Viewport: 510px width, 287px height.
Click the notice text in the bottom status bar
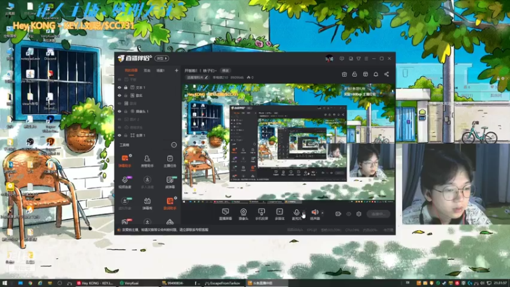[165, 230]
